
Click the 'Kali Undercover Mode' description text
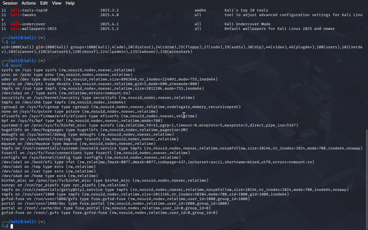pos(247,24)
